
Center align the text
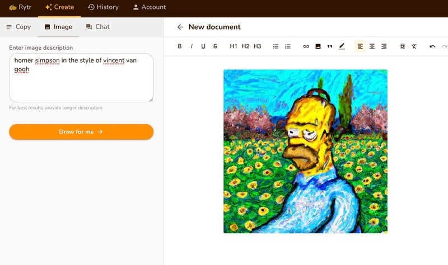372,46
